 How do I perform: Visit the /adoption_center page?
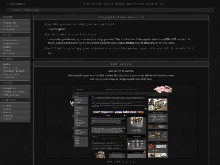(x=14, y=92)
